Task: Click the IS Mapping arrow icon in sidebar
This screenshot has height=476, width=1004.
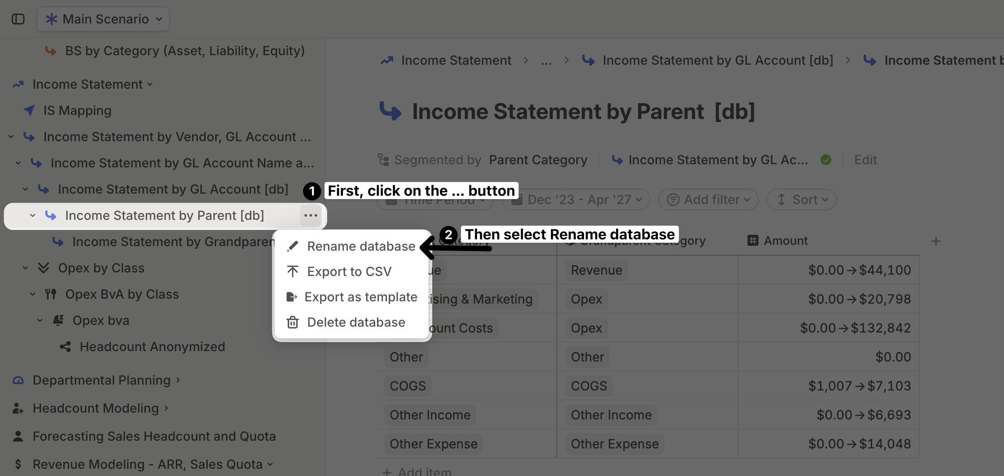Action: tap(29, 110)
